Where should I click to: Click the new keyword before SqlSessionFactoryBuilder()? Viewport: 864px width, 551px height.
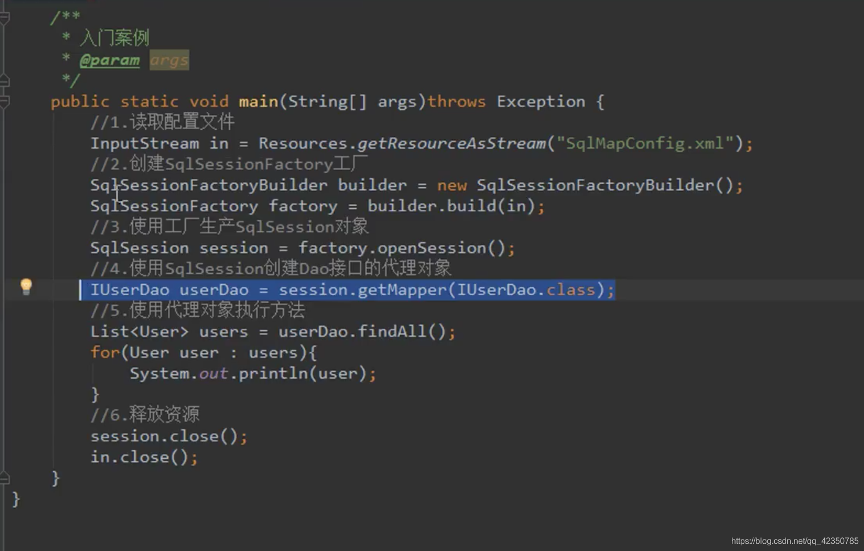tap(452, 185)
